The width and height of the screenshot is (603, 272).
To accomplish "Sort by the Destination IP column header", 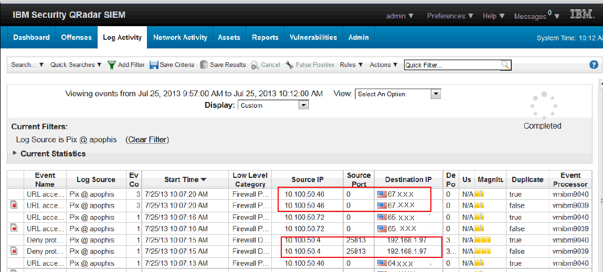I will pyautogui.click(x=408, y=179).
